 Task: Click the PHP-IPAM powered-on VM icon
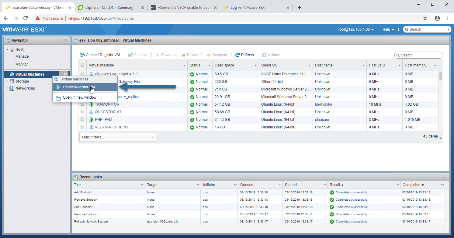[x=91, y=120]
